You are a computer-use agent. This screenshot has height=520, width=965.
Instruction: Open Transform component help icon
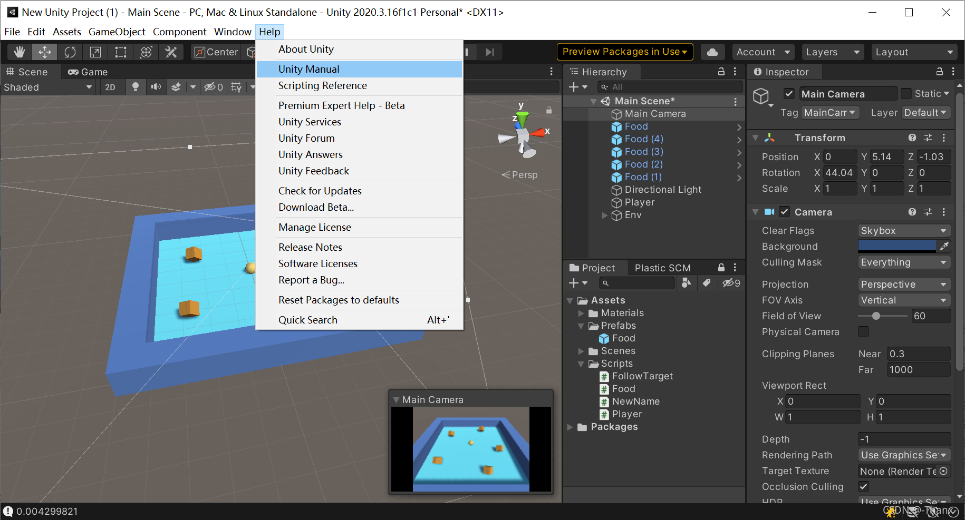tap(912, 138)
